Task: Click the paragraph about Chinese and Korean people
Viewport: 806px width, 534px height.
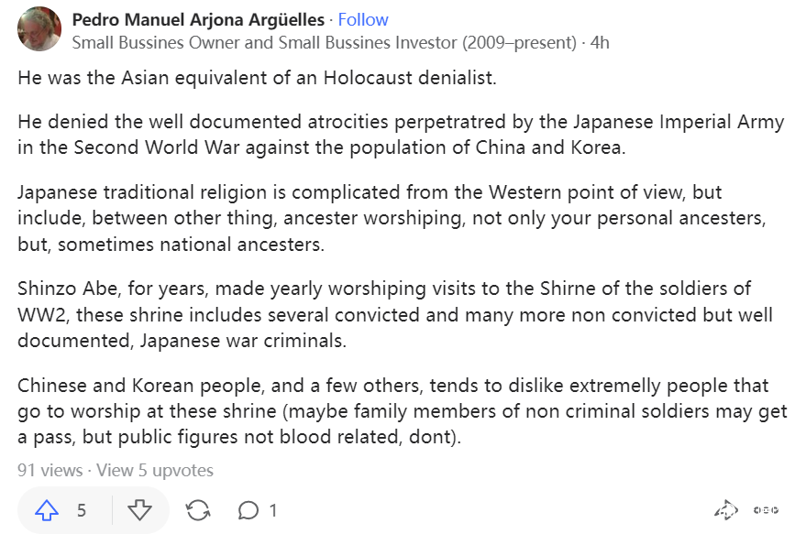Action: coord(401,411)
